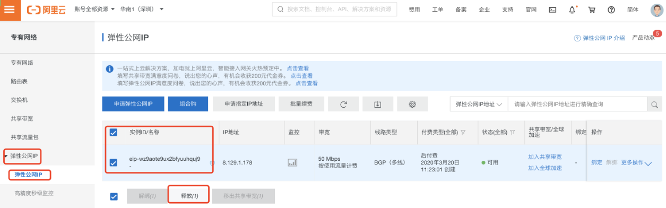666x208 pixels.
Task: Open 工单 in top navigation
Action: click(438, 10)
